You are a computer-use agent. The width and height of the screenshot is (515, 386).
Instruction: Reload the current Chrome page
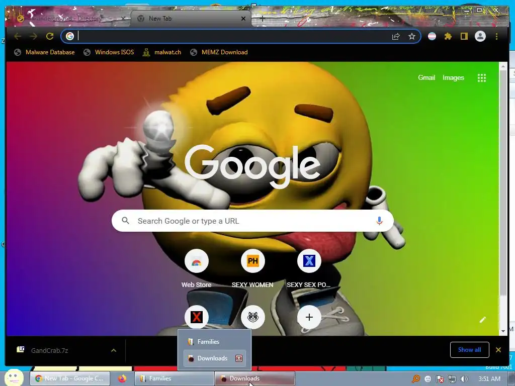point(50,36)
